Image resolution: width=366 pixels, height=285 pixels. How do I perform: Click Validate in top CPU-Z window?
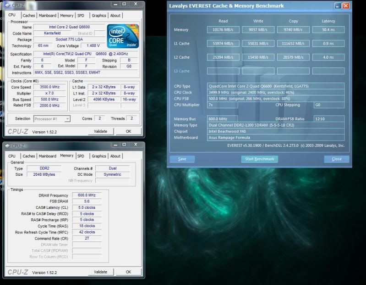coord(101,131)
